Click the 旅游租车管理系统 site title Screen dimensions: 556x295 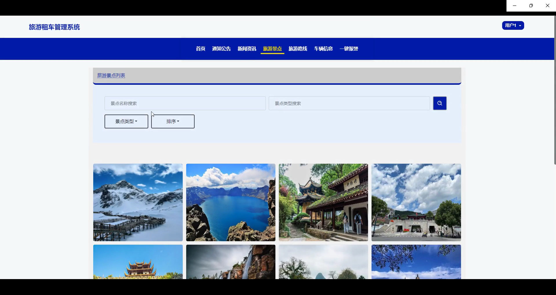(54, 27)
